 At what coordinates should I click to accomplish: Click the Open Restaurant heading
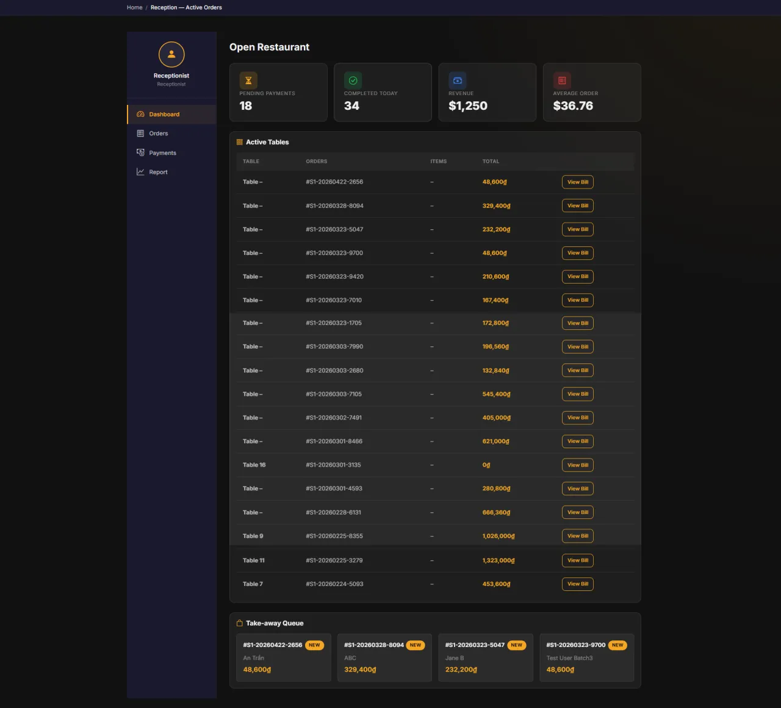point(269,47)
